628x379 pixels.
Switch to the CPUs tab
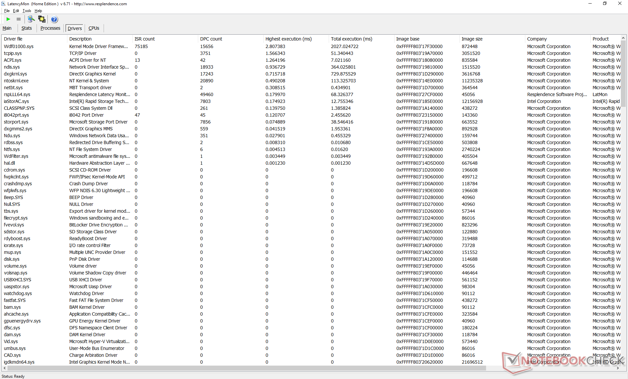94,28
